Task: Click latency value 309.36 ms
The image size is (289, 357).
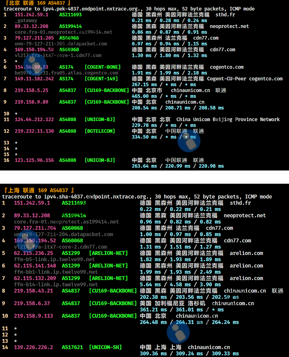Action: (x=153, y=353)
